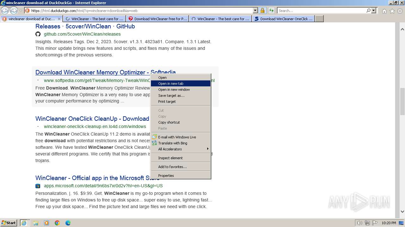Click the browser Forward arrow button
405x227 pixels.
(x=14, y=10)
